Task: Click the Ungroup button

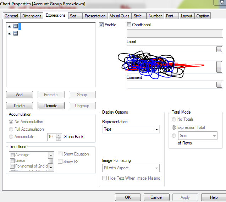Action: [x=82, y=106]
